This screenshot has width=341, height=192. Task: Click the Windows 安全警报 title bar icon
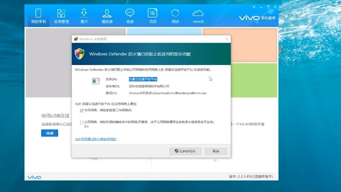tap(76, 39)
